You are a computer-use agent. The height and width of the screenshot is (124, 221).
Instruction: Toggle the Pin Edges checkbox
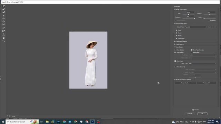209,21
